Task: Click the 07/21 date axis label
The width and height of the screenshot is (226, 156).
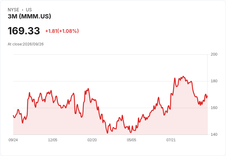Action: click(x=171, y=140)
